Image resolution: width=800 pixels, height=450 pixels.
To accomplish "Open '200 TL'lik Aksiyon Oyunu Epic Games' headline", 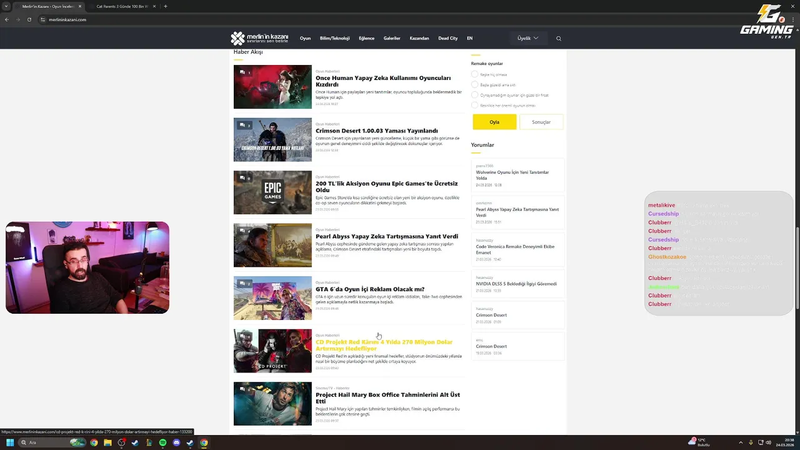I will tap(387, 187).
